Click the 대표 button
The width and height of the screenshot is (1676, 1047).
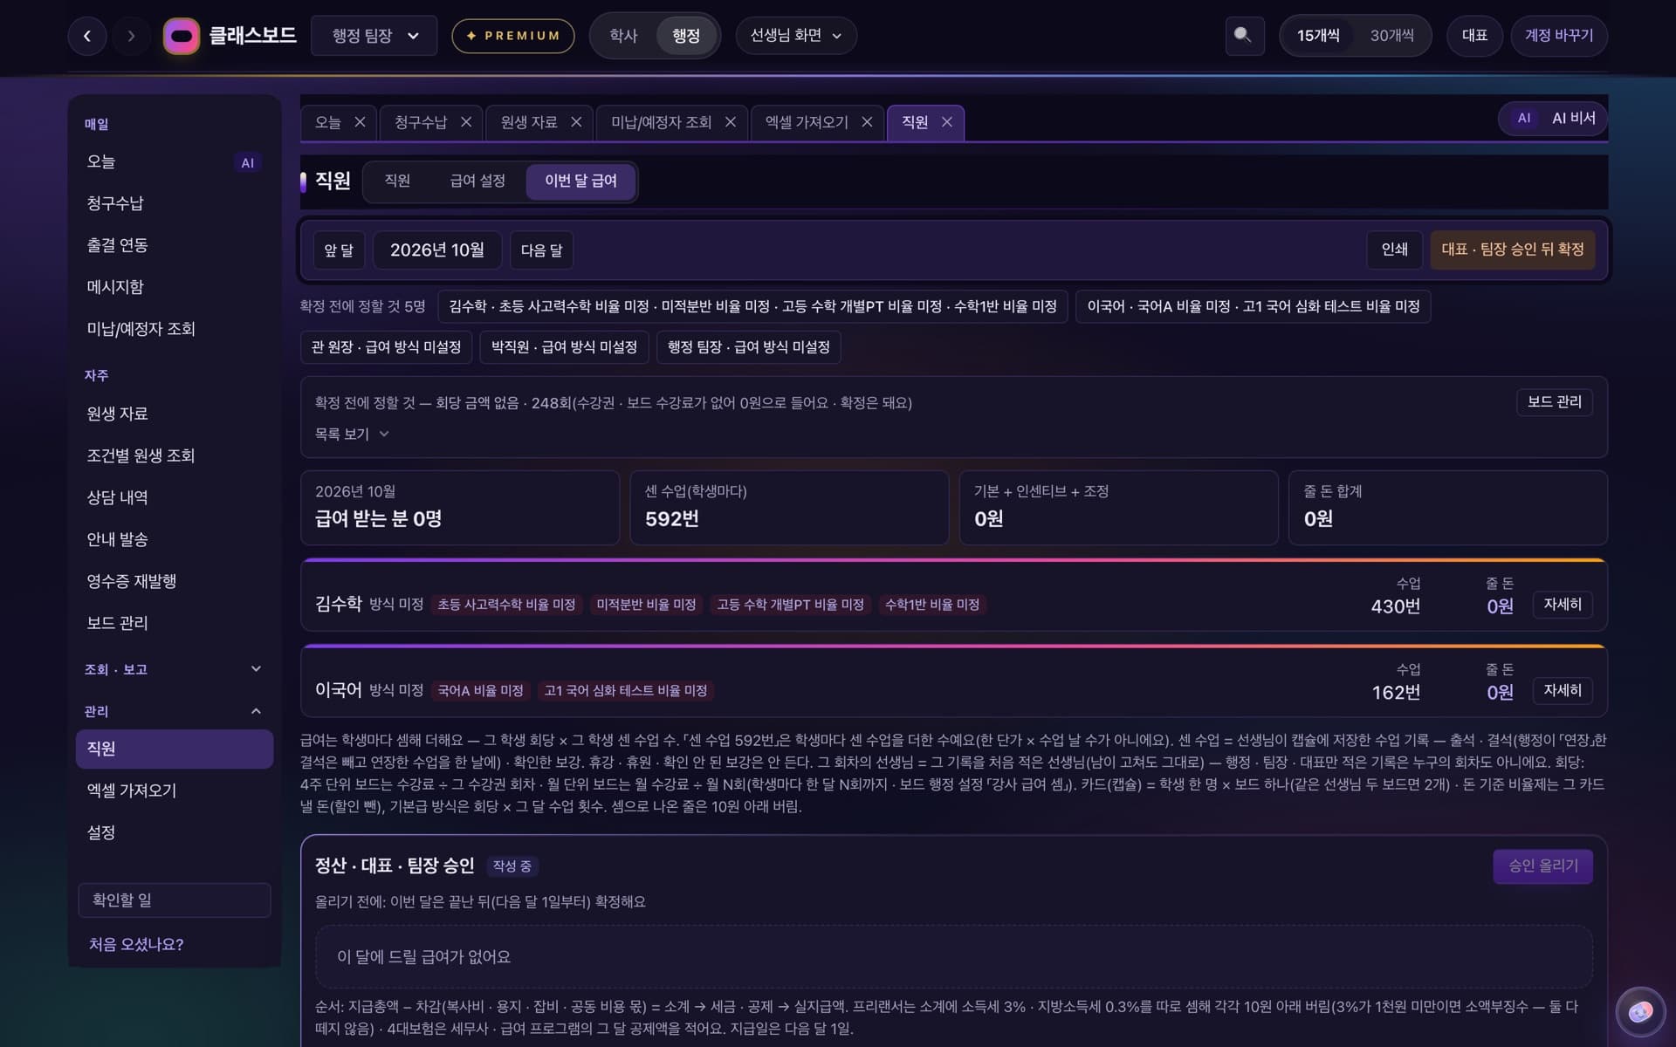1474,36
